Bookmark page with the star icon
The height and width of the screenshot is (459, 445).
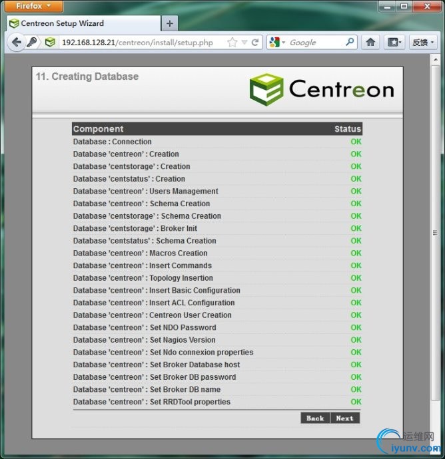tap(232, 43)
